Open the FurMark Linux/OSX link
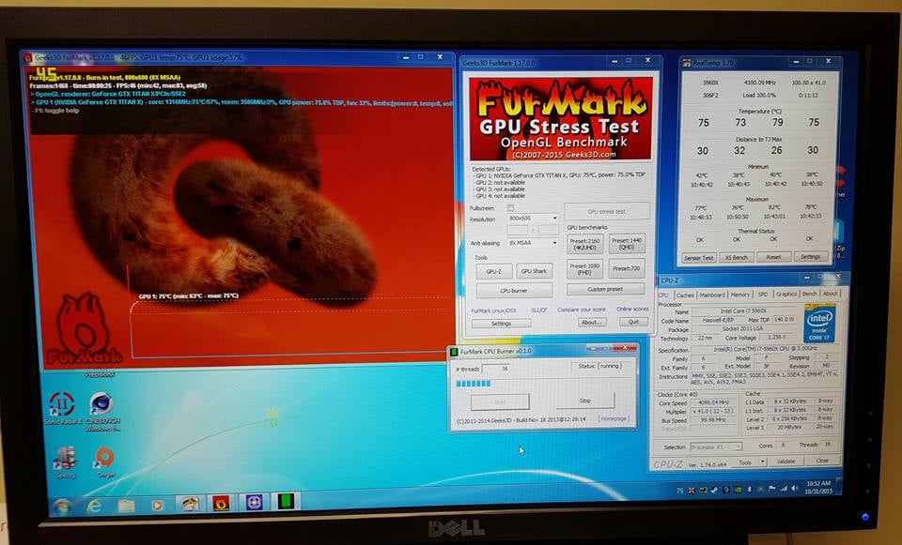Screen dimensions: 902x545 [493, 310]
